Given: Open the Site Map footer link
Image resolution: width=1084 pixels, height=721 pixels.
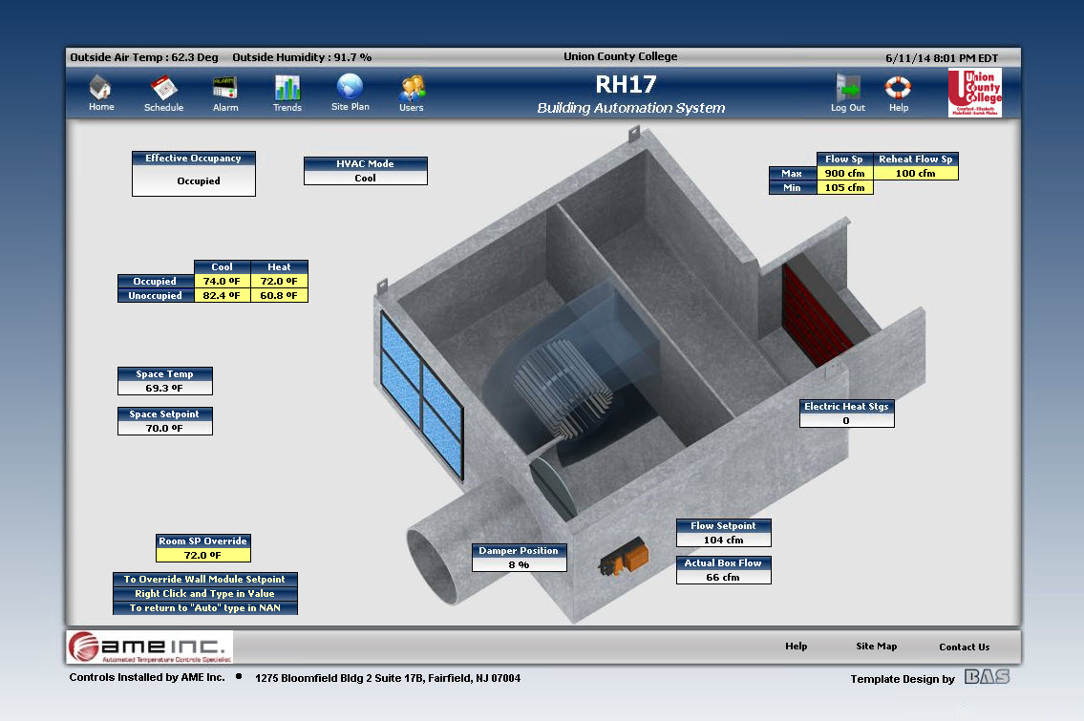Looking at the screenshot, I should pos(876,647).
